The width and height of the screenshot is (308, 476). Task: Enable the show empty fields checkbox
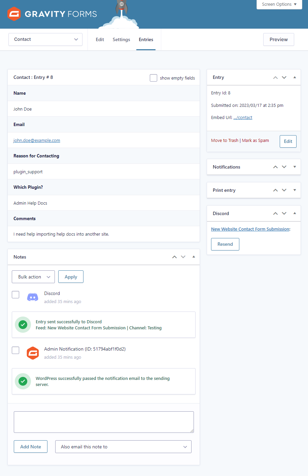click(x=153, y=78)
